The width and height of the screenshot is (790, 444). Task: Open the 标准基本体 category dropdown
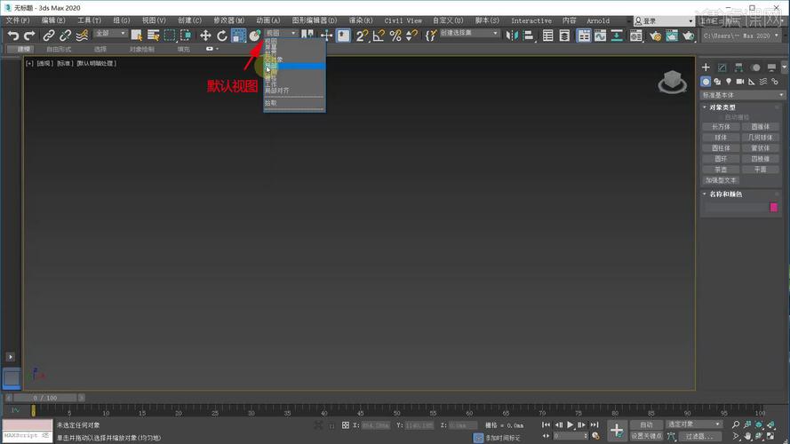743,95
